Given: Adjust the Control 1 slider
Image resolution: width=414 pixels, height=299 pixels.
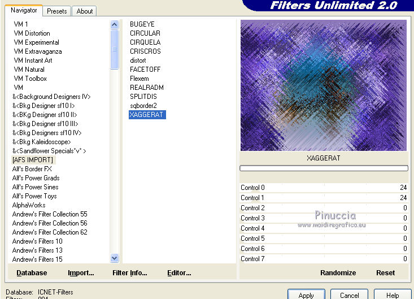Looking at the screenshot, I should (x=324, y=198).
